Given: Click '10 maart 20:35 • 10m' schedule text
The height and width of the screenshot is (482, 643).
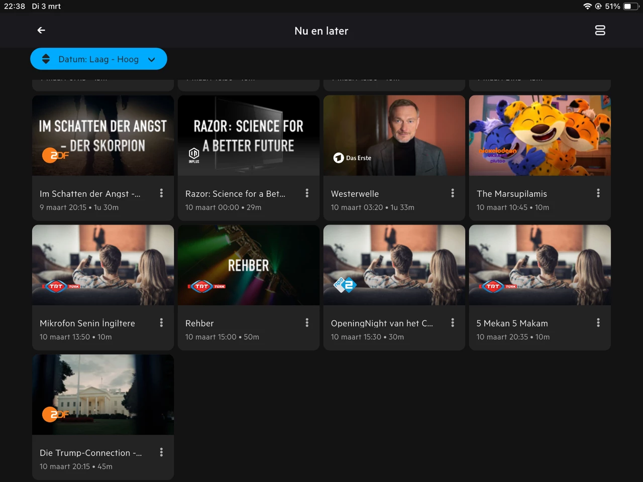Looking at the screenshot, I should (x=513, y=337).
